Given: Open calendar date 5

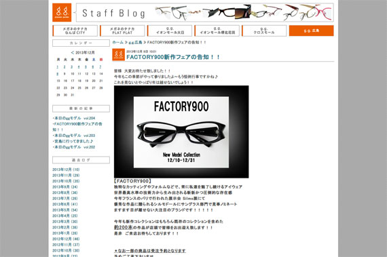Looking at the screenshot, I should tap(86, 66).
